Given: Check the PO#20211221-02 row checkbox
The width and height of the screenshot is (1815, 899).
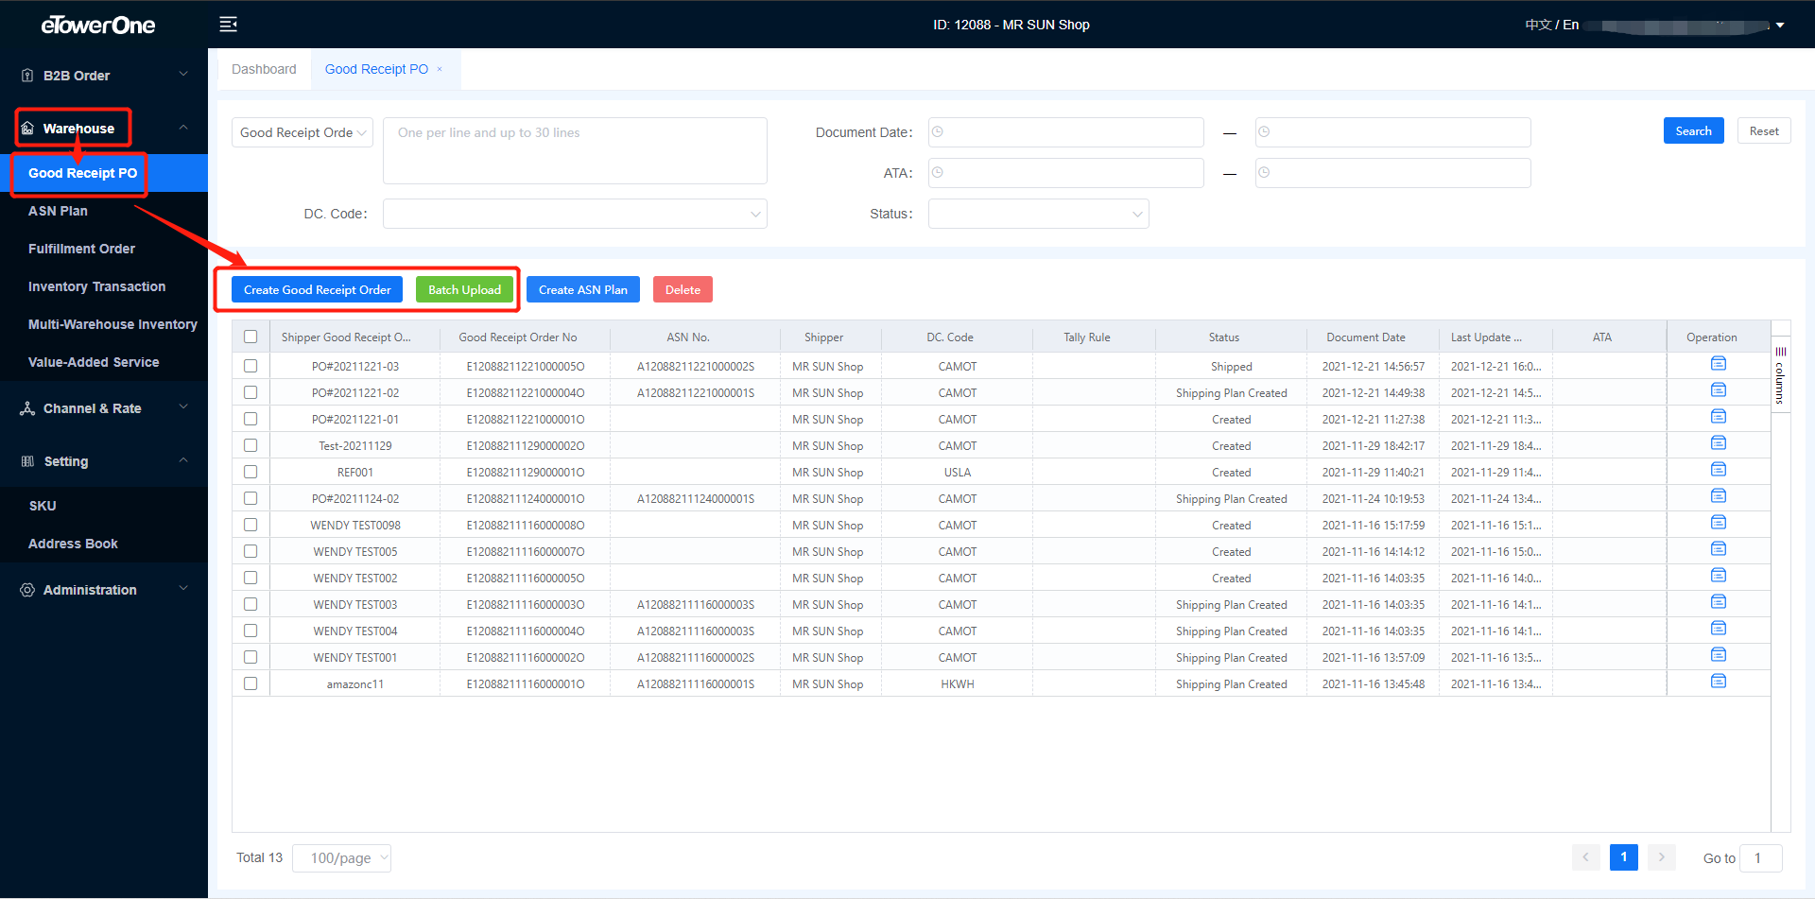Looking at the screenshot, I should click(251, 392).
